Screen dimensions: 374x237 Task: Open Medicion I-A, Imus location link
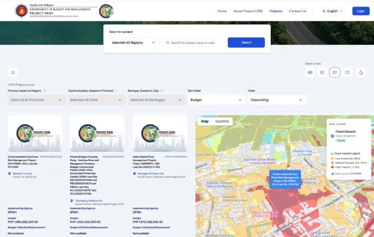point(22,174)
